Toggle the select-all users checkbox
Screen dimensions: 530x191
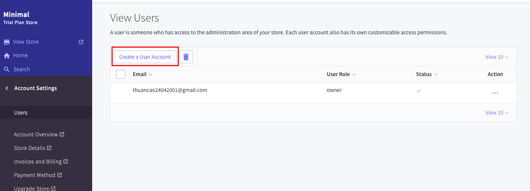point(121,74)
